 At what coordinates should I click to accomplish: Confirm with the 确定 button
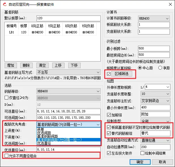pyautogui.click(x=140, y=162)
